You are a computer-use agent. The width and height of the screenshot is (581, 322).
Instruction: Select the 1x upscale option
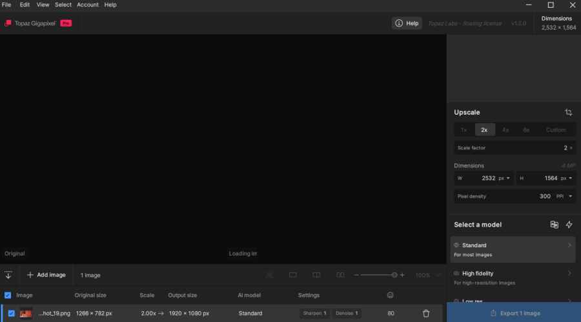click(x=464, y=129)
